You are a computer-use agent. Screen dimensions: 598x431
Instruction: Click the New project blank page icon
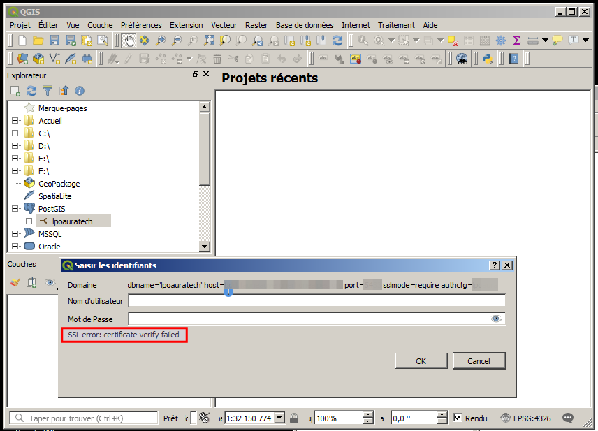tap(22, 41)
